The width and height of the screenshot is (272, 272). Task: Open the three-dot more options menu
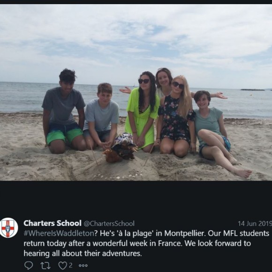tap(83, 265)
